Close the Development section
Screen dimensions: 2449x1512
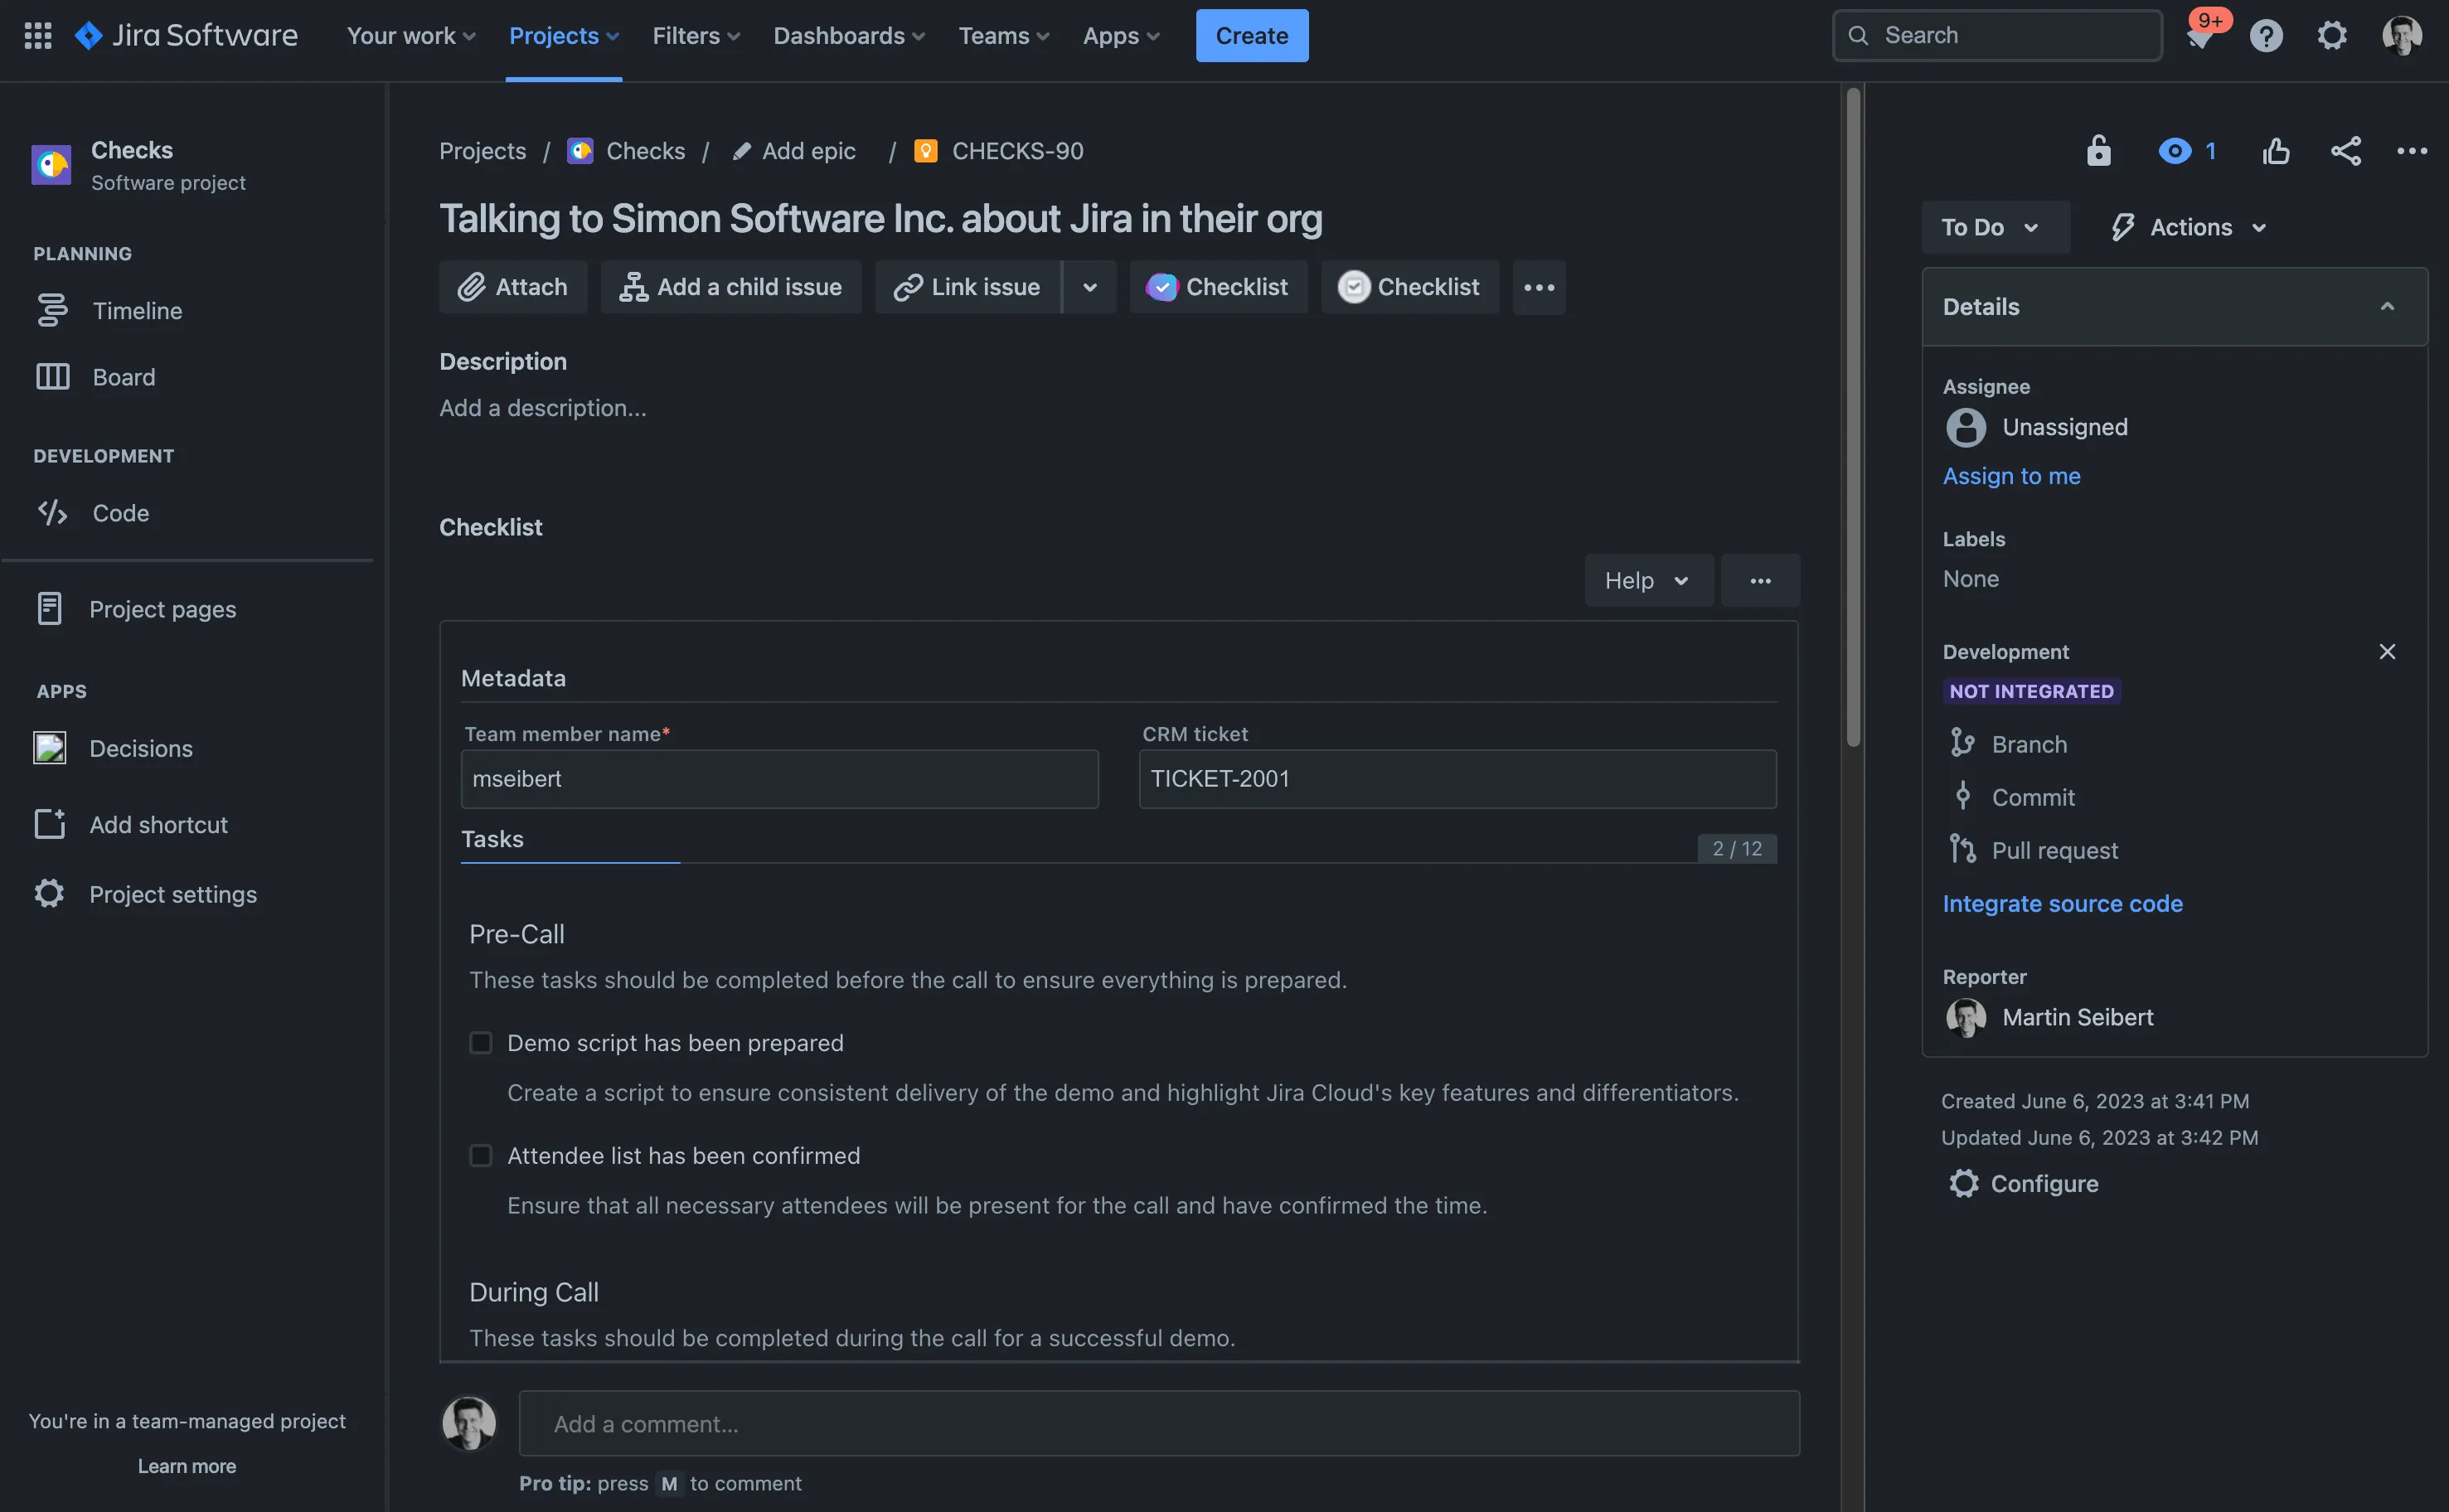[2387, 652]
